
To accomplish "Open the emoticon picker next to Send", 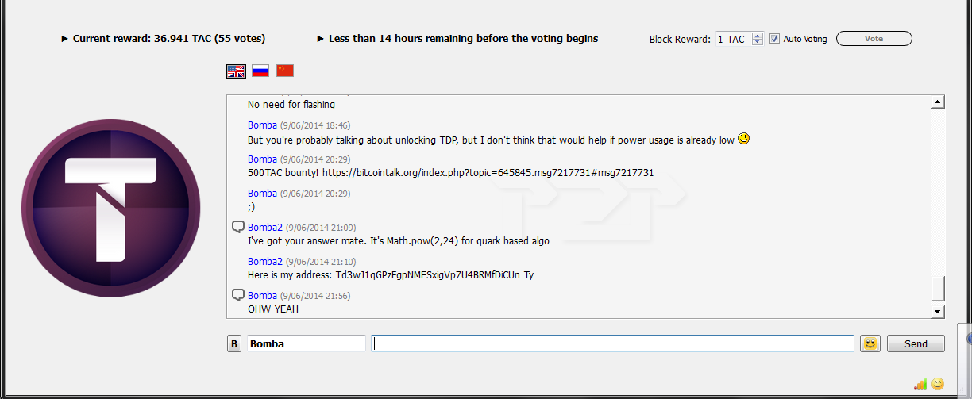I will pyautogui.click(x=870, y=343).
